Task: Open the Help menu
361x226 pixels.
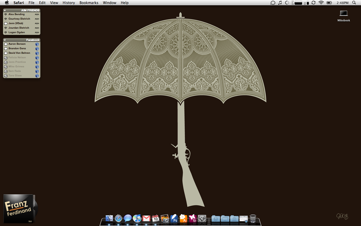Action: (x=125, y=3)
